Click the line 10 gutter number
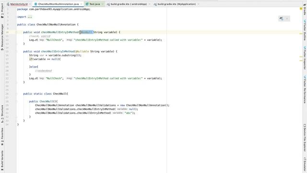This screenshot has width=307, height=173. point(7,32)
